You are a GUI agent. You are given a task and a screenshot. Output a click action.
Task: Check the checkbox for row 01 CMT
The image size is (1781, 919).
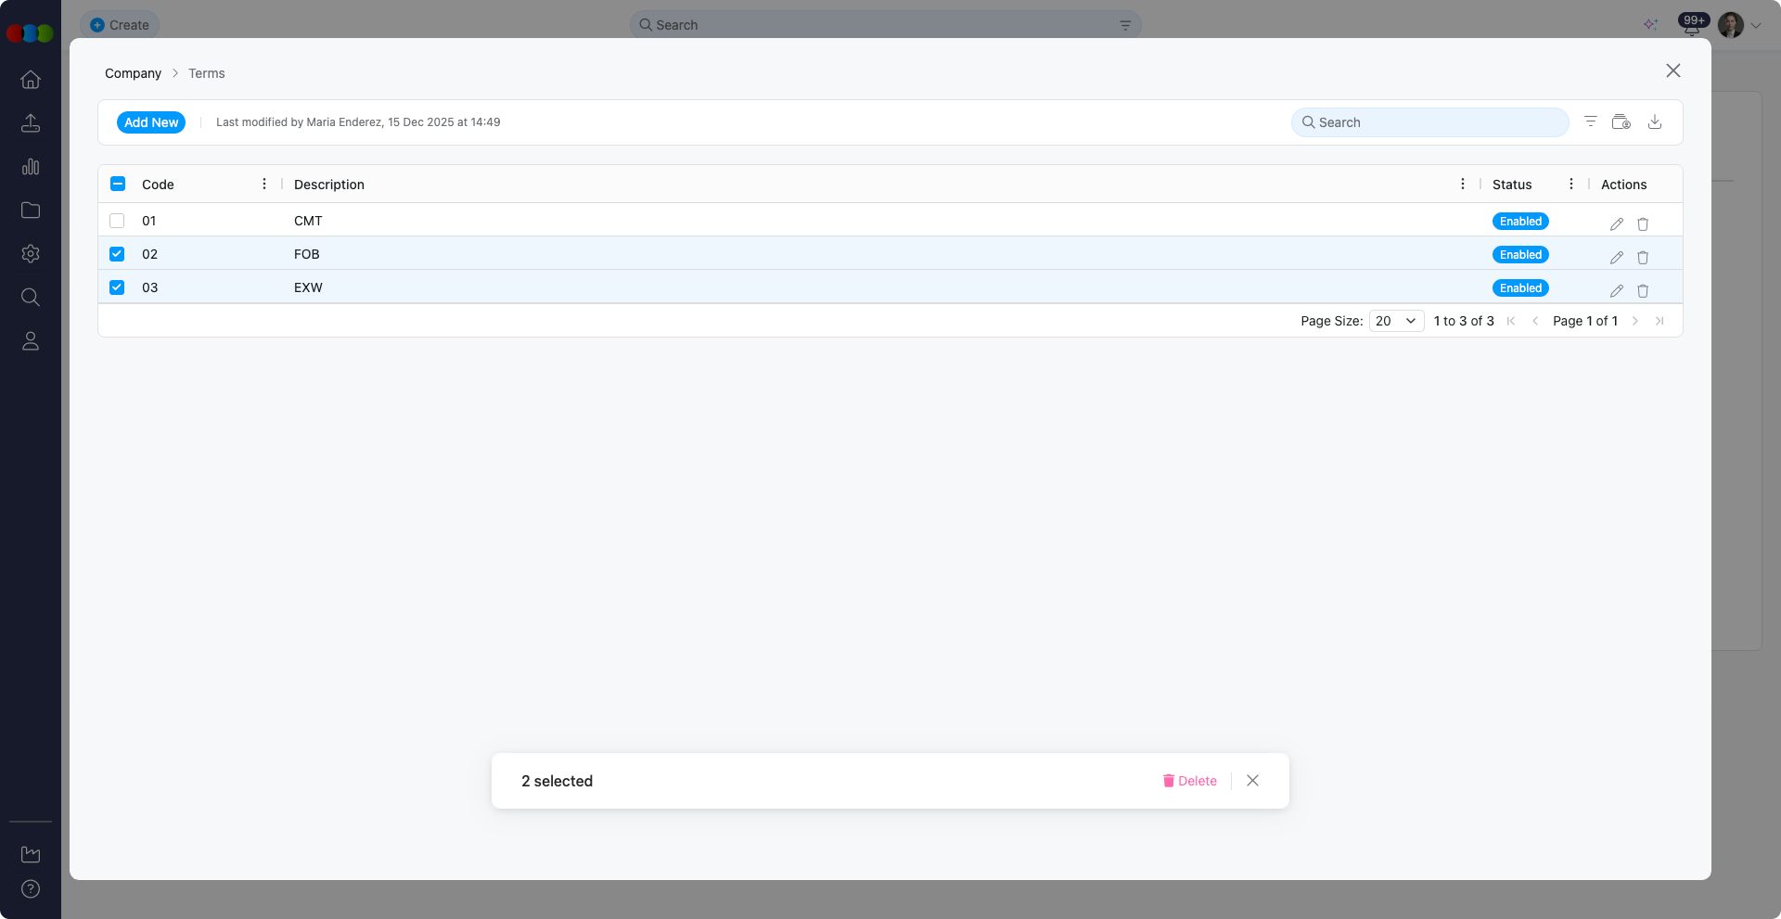point(117,221)
